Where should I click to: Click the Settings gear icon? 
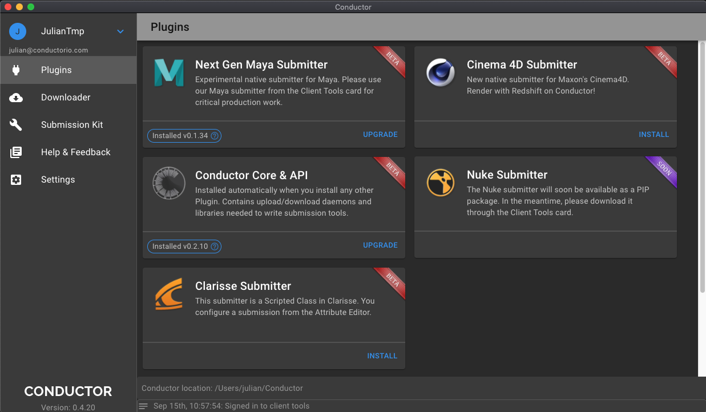[x=16, y=180]
